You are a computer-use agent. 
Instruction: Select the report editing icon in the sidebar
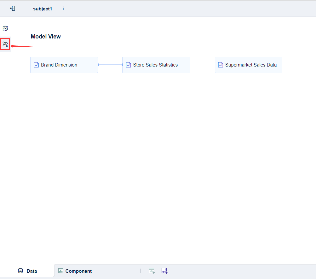tap(5, 28)
